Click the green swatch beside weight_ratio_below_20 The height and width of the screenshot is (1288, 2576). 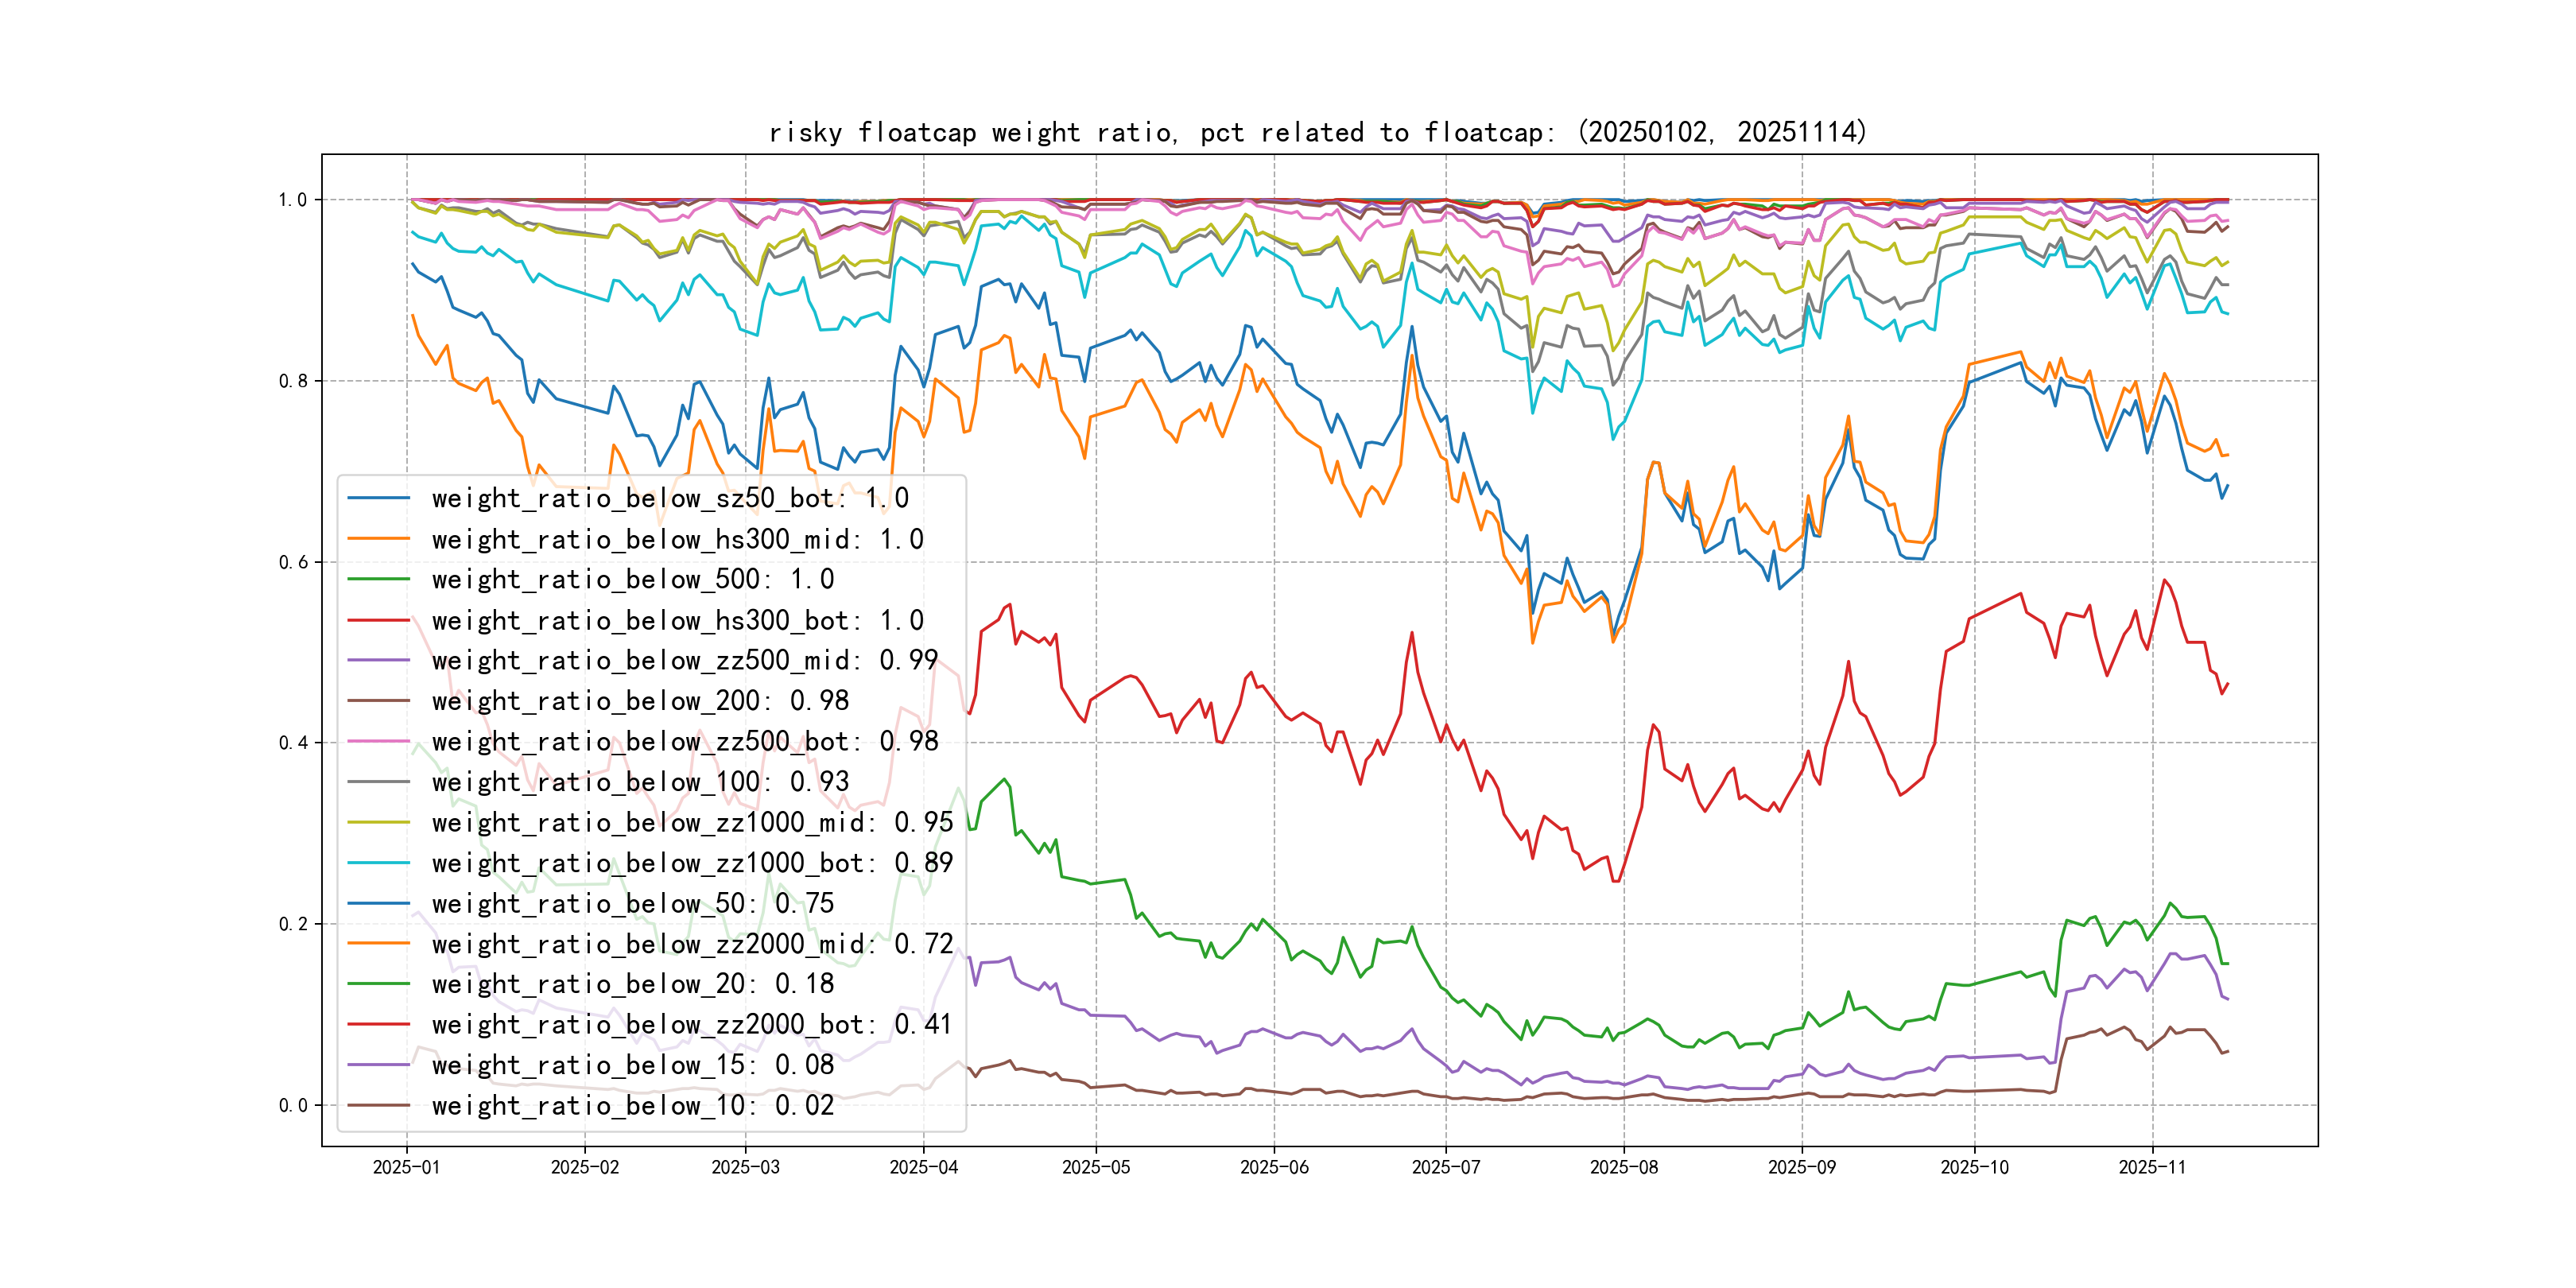(378, 984)
